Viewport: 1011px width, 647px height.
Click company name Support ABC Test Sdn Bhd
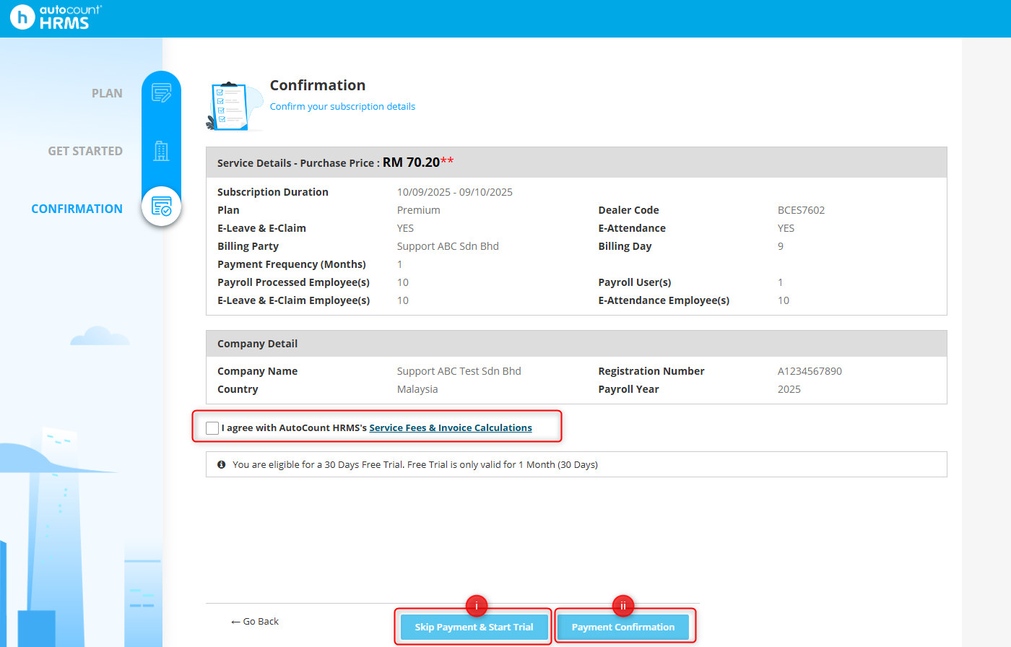point(459,371)
